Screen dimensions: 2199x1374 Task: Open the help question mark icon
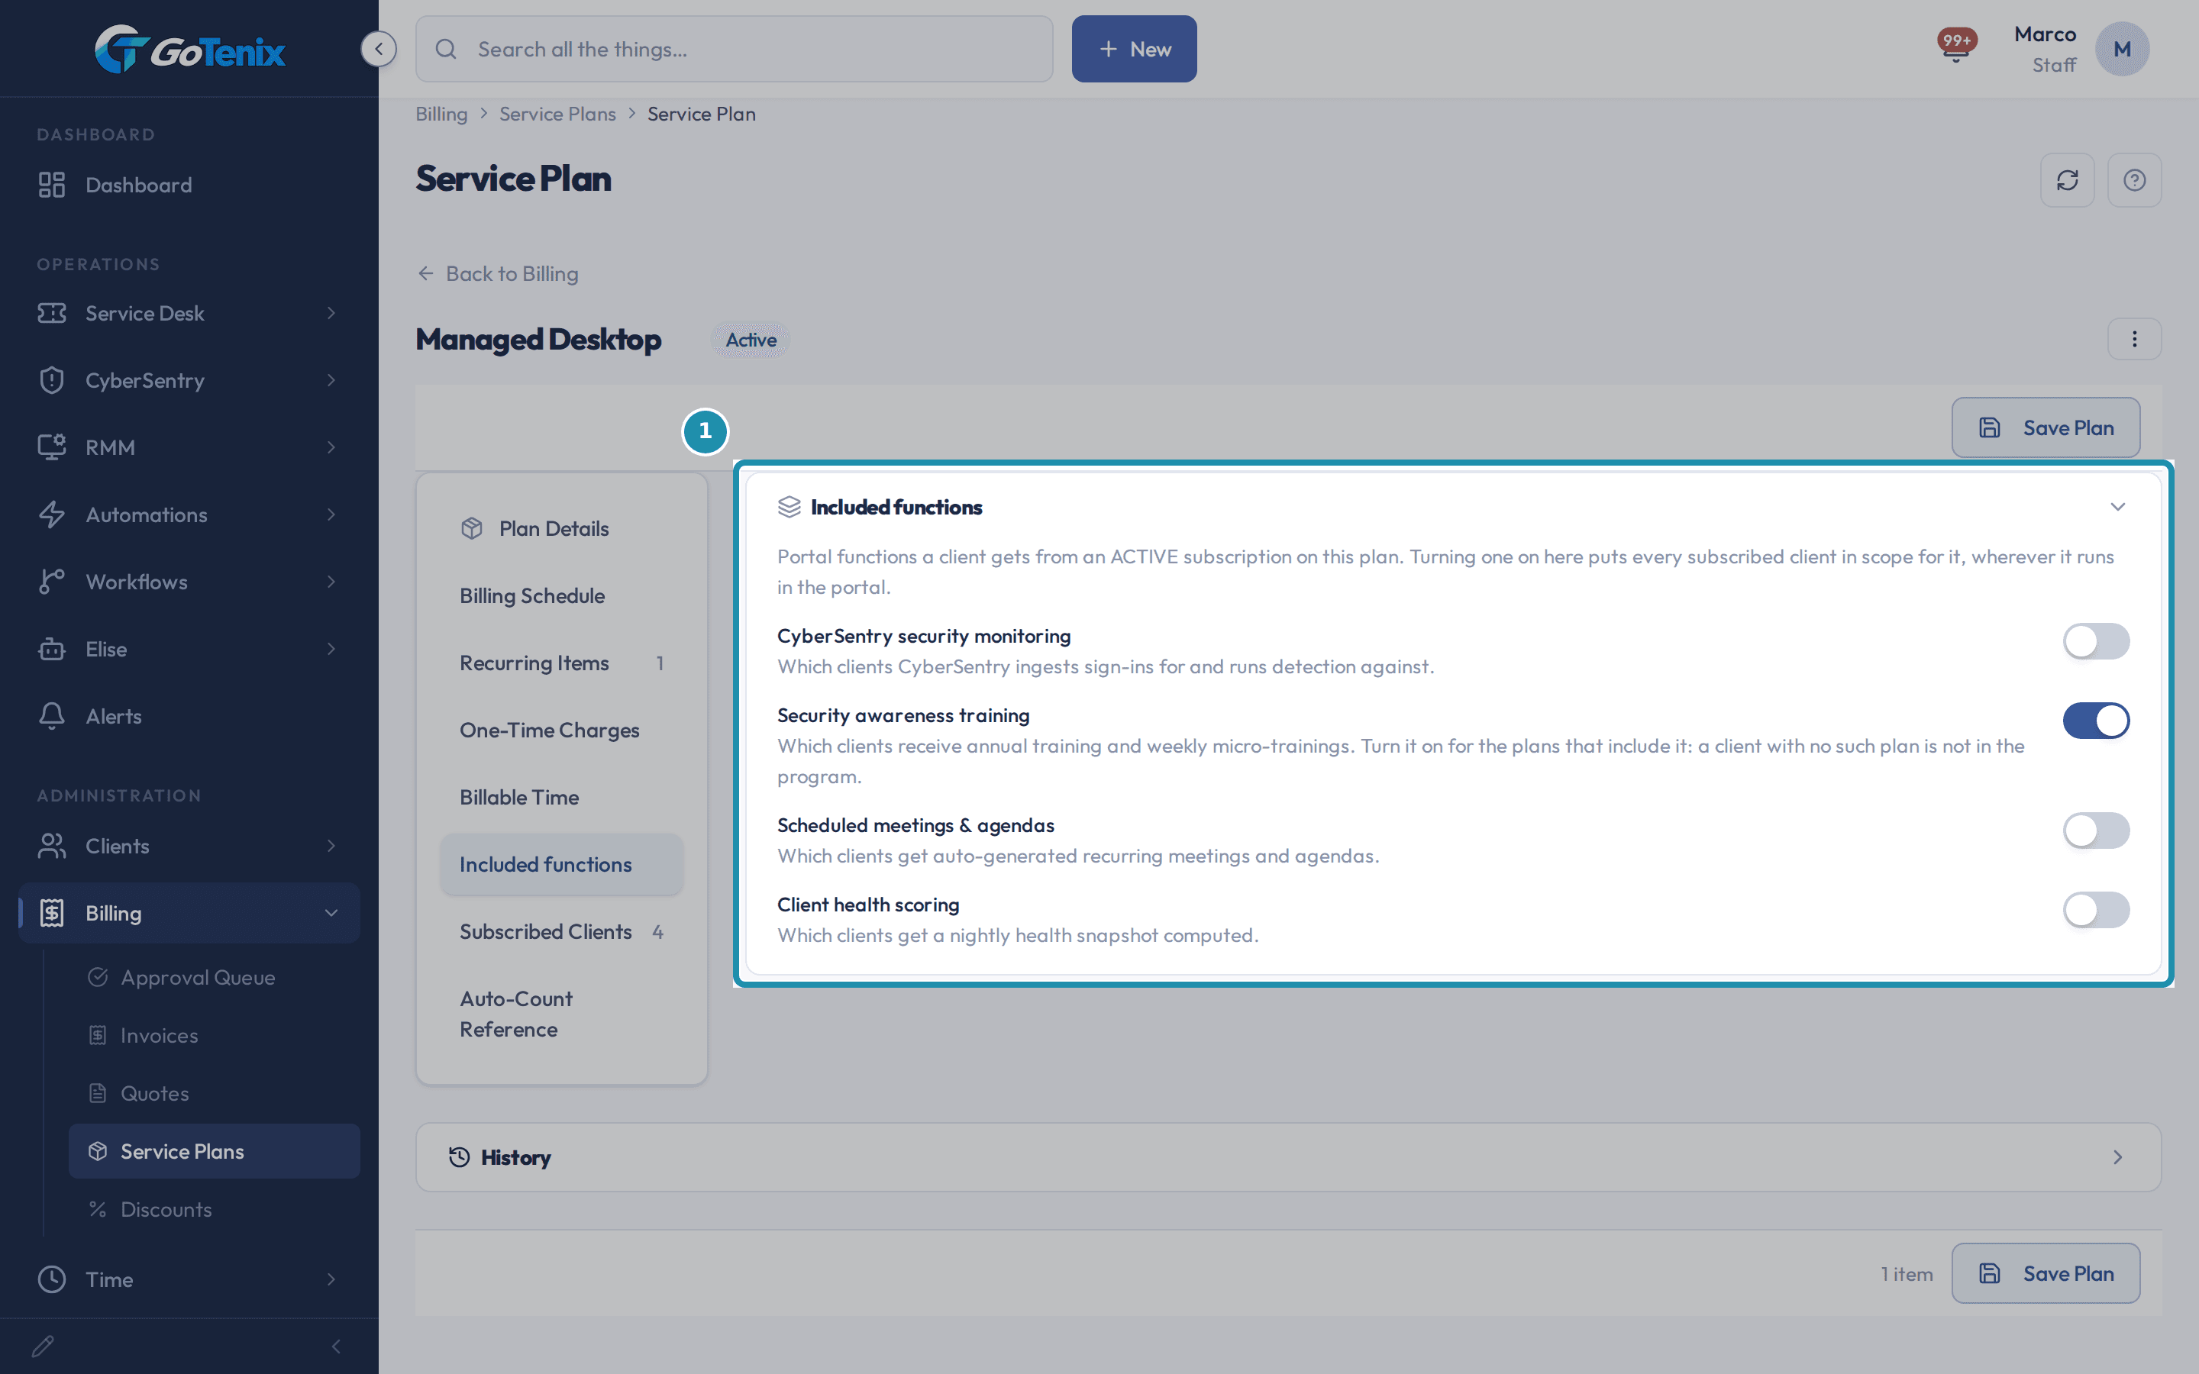click(x=2135, y=180)
